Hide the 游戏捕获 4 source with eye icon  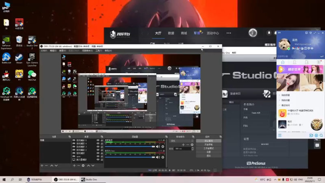pos(98,144)
